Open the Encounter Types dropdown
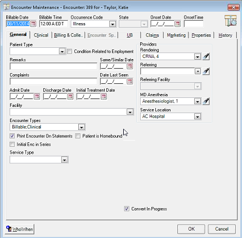242x238 pixels. coord(82,127)
